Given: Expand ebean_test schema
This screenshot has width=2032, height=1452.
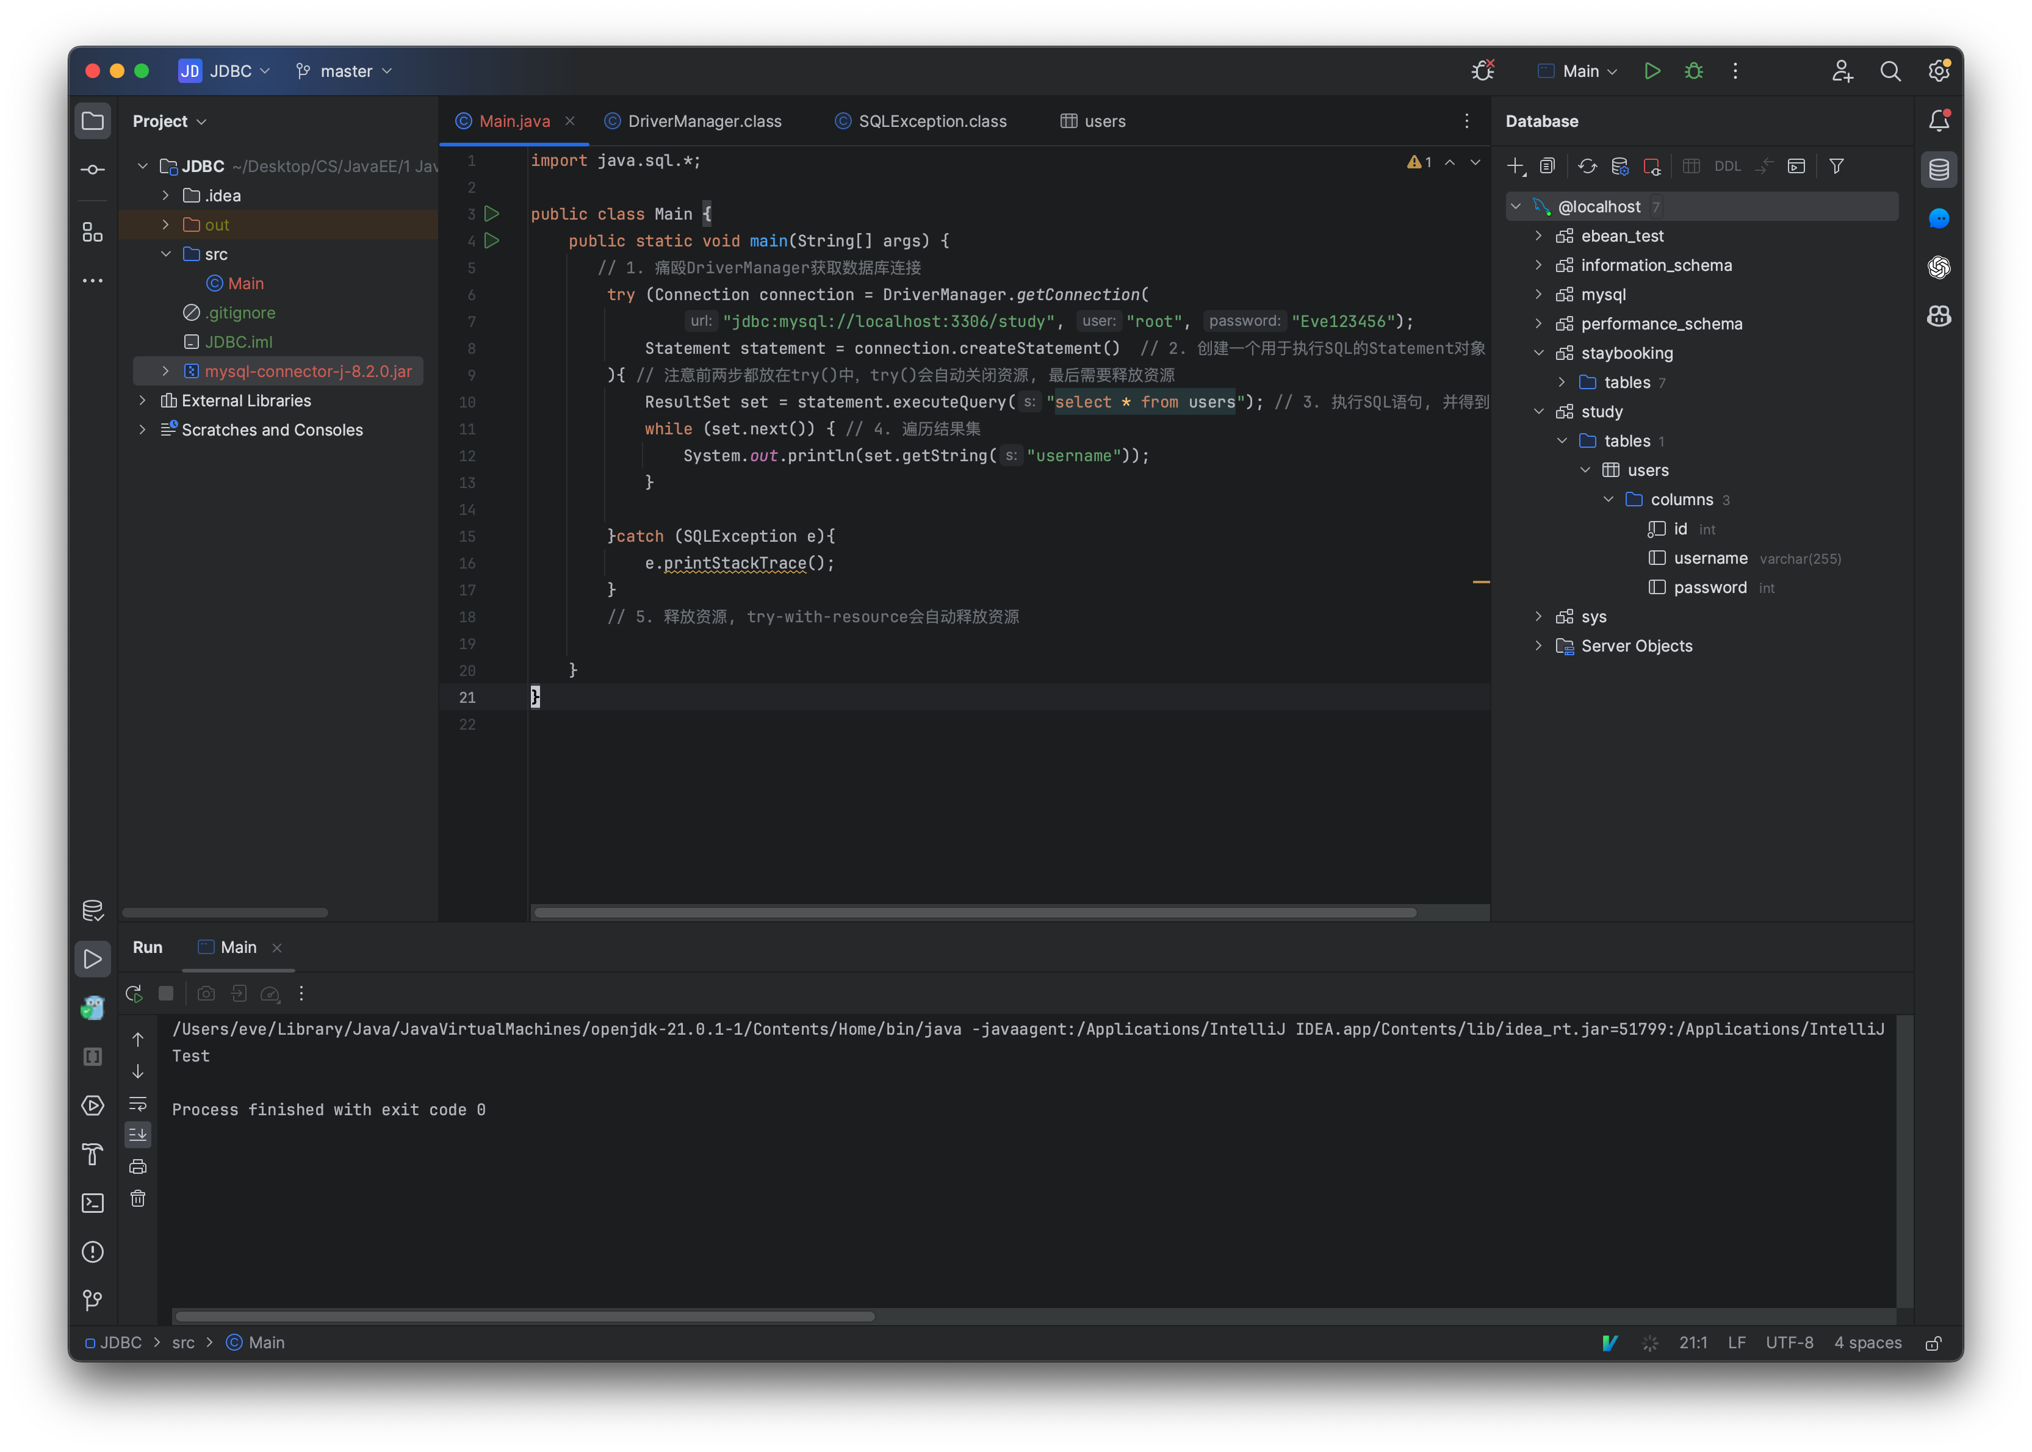Looking at the screenshot, I should pos(1538,236).
